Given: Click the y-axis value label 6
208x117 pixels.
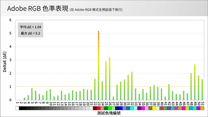Looking at the screenshot, I should point(10,20).
